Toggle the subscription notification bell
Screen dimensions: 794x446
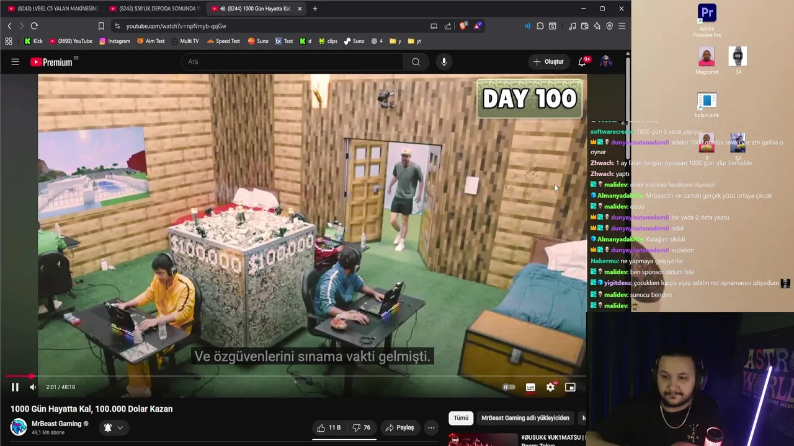pos(107,427)
